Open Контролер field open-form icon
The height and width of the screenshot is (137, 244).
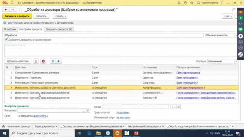(88, 110)
